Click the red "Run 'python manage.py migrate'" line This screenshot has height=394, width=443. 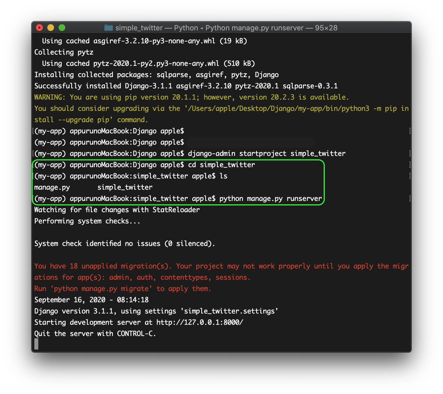point(123,289)
